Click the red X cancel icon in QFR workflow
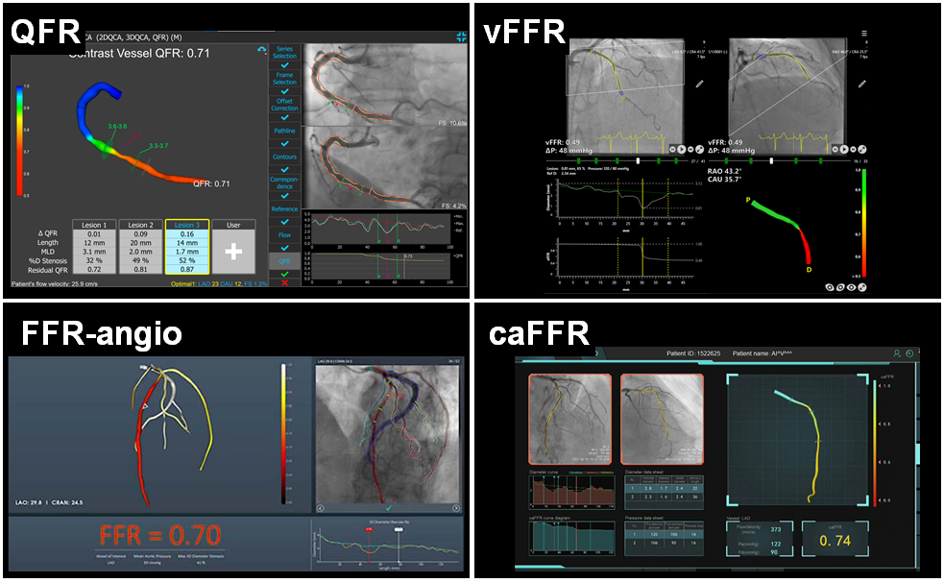944x583 pixels. 284,282
